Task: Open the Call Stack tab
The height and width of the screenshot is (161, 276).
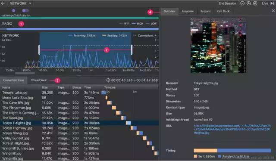Action: (223, 11)
